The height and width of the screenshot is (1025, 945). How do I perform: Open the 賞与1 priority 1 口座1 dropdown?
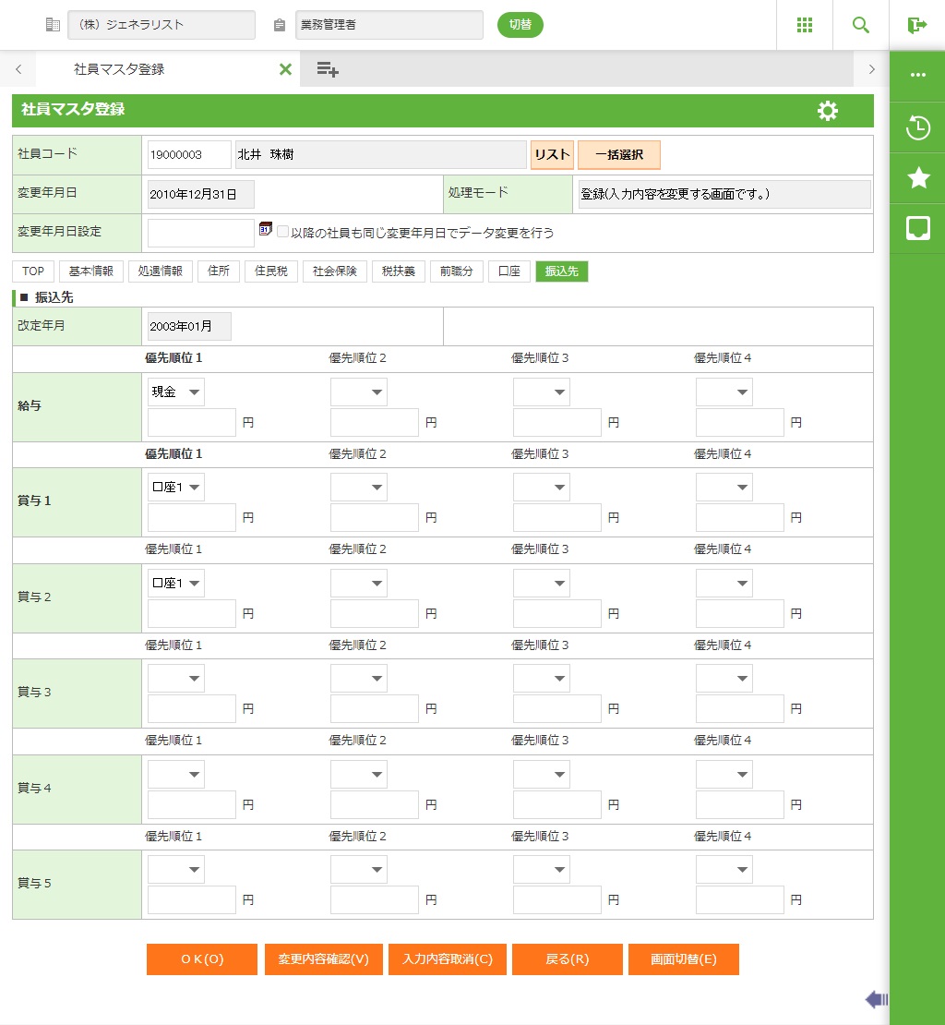tap(176, 488)
